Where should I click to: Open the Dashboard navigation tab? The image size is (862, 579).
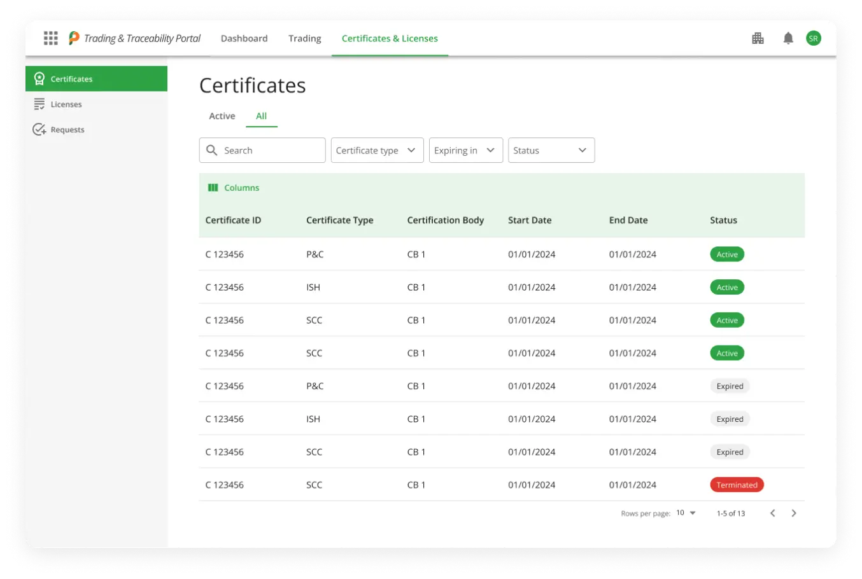pyautogui.click(x=244, y=38)
